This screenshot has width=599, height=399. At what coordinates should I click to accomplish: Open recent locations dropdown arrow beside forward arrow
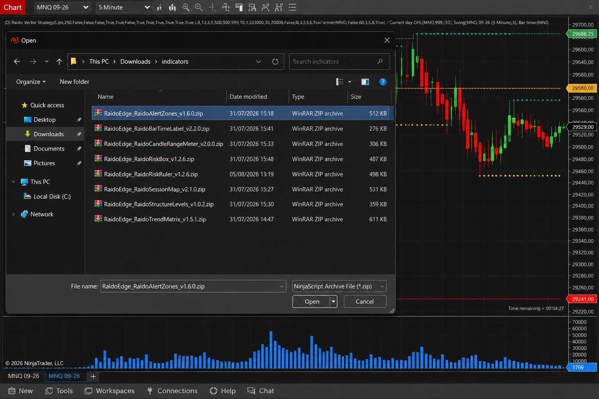coord(47,62)
